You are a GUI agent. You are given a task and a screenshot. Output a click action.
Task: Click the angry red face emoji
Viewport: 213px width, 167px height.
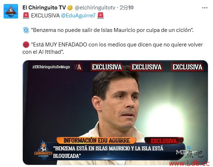coord(26,45)
